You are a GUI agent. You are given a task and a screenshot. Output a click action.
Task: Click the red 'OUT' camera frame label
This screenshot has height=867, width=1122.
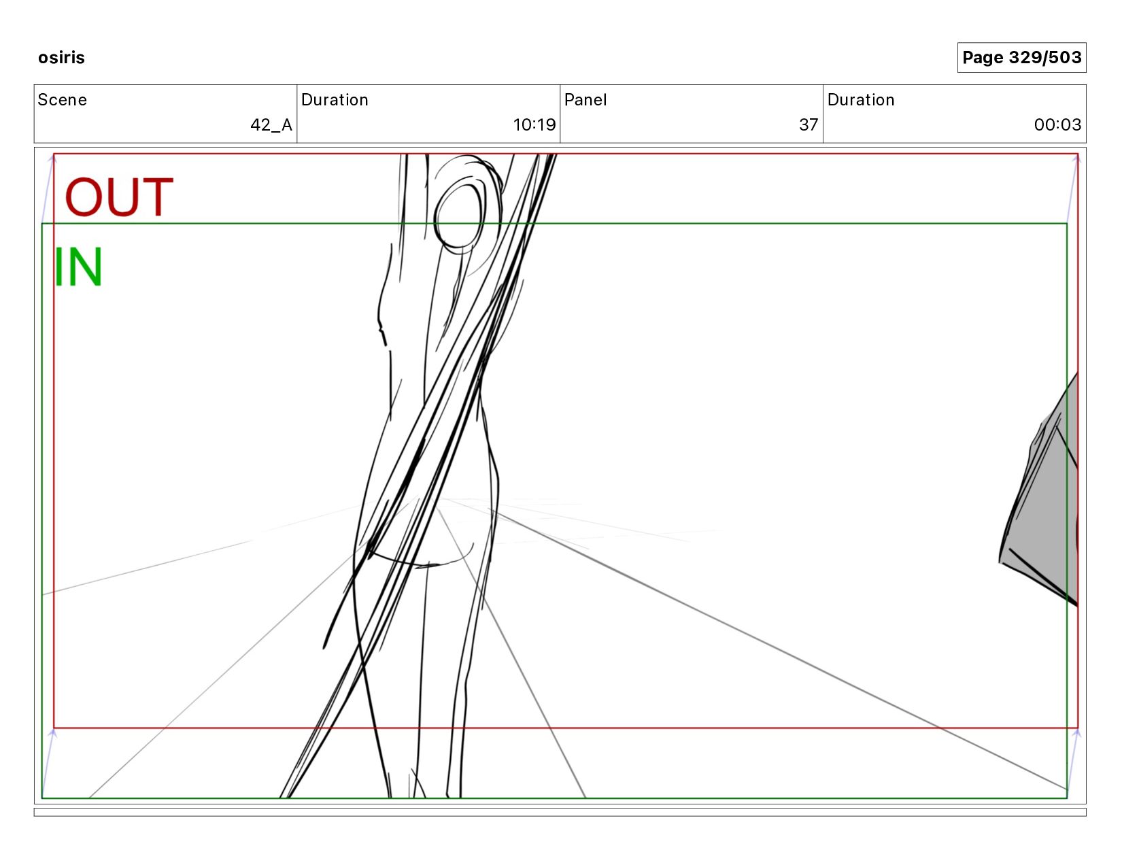point(119,197)
